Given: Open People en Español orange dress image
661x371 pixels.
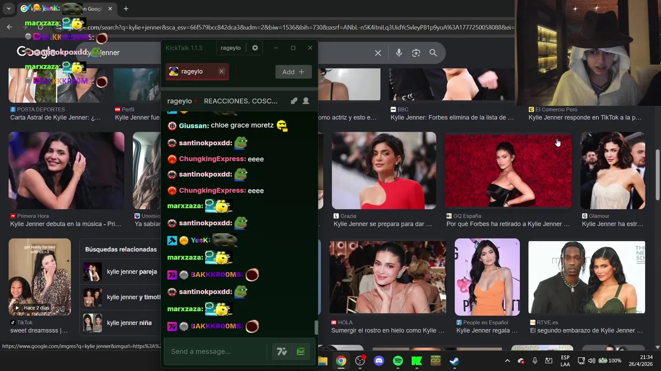Looking at the screenshot, I should point(487,277).
